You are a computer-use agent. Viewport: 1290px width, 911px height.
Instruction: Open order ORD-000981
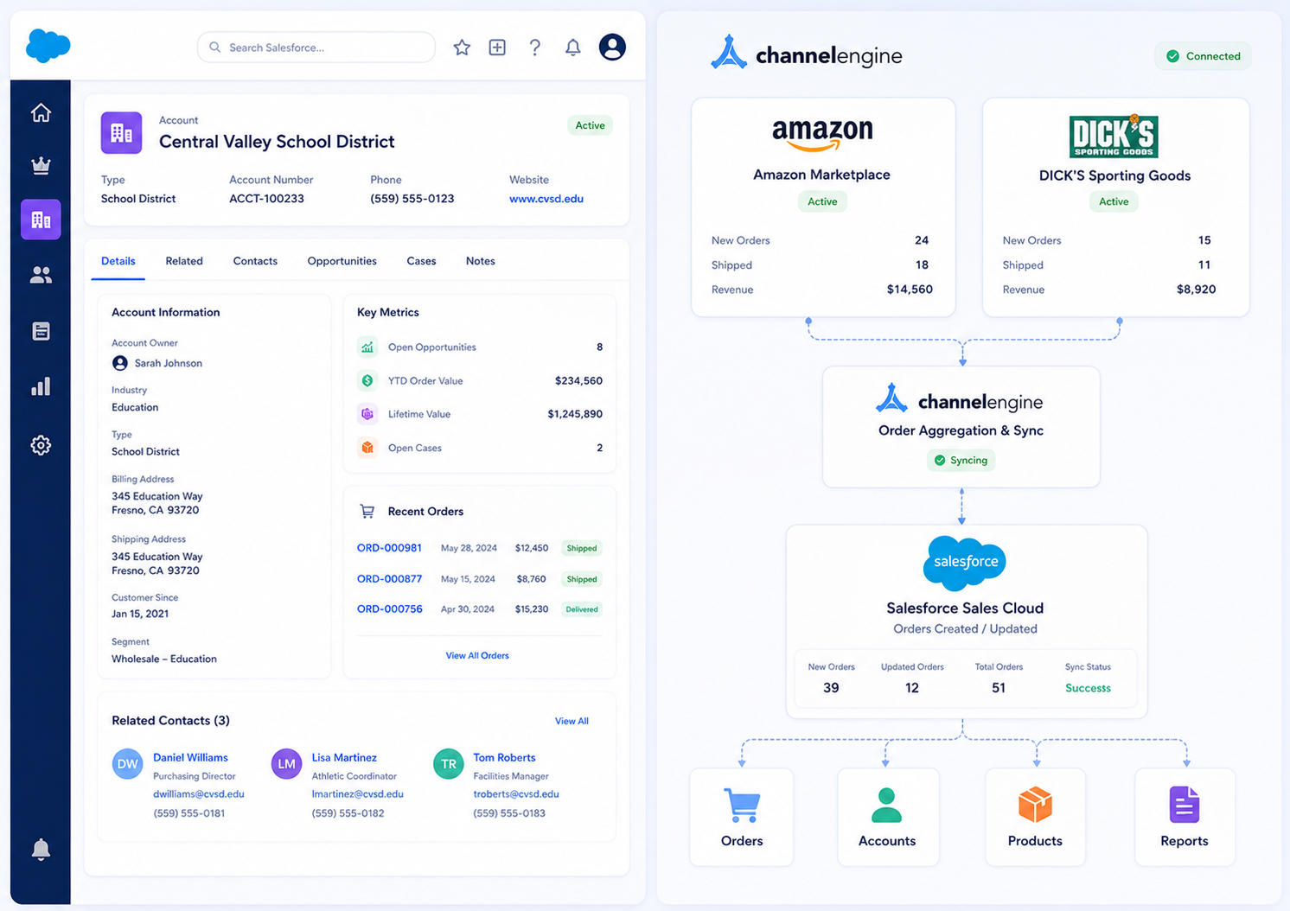click(x=389, y=548)
